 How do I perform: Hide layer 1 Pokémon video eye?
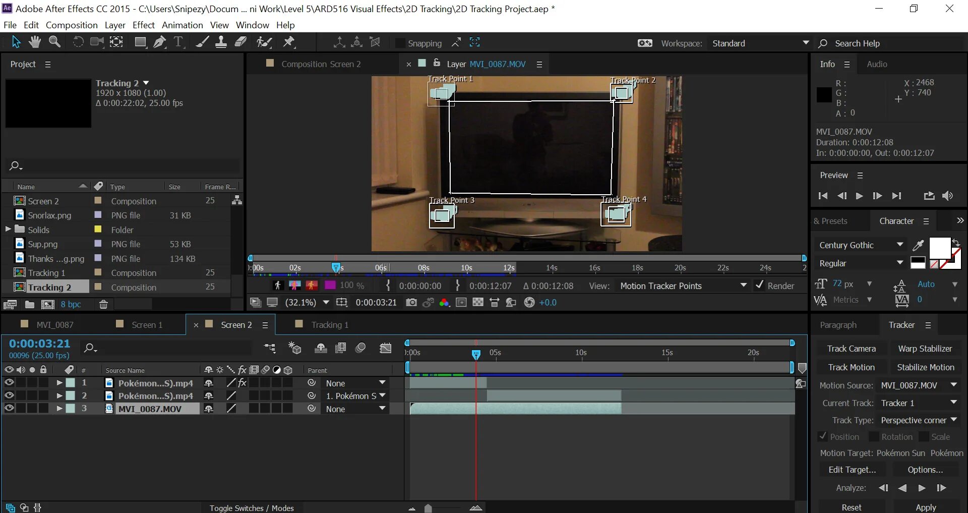(x=9, y=382)
